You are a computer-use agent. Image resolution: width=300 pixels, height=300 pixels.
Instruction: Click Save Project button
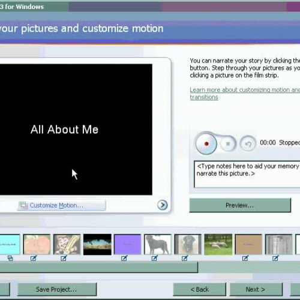(57, 289)
